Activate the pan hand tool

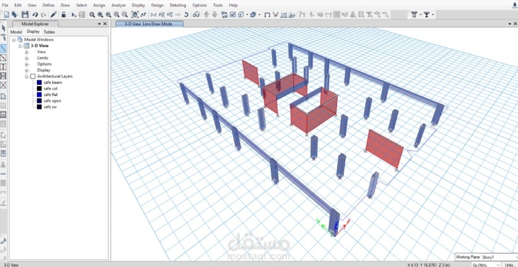(135, 14)
